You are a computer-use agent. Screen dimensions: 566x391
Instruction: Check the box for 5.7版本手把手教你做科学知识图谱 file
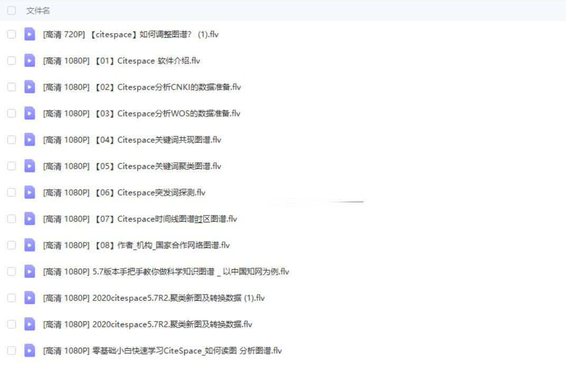point(12,271)
